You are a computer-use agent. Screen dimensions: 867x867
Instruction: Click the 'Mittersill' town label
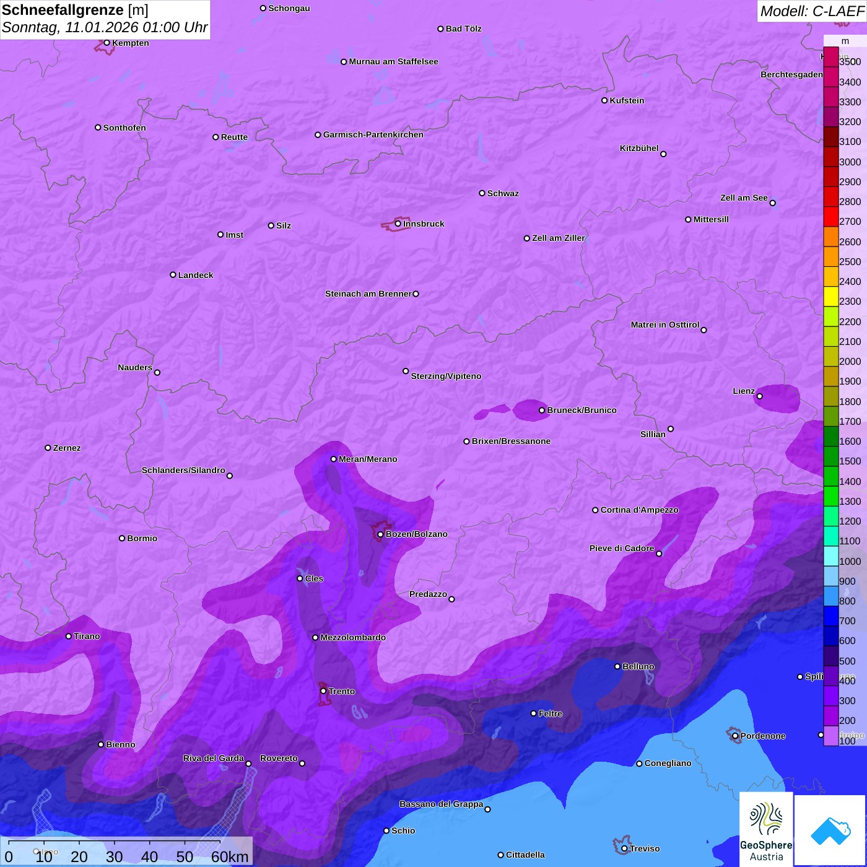point(711,219)
